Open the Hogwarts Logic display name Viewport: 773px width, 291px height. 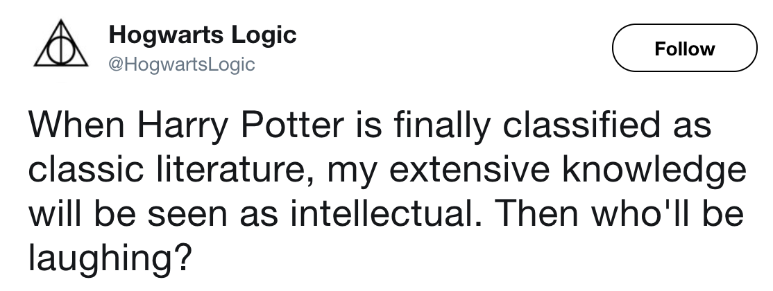(x=203, y=35)
